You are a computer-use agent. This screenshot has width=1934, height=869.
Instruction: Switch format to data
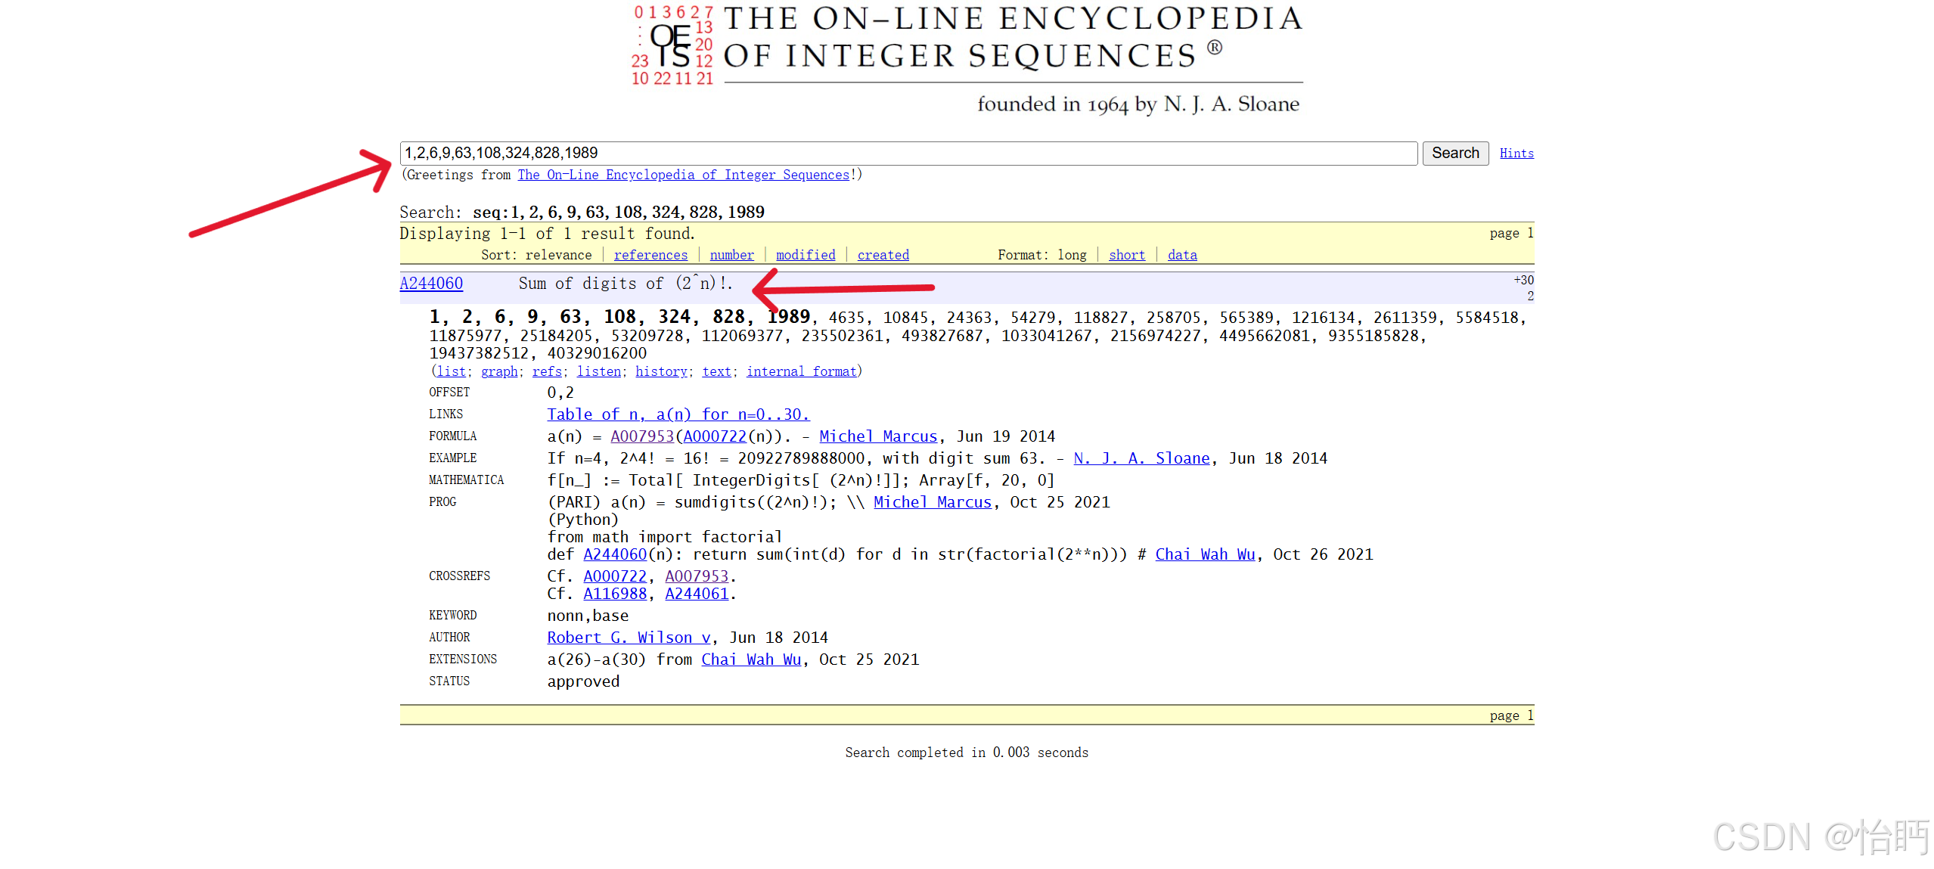[1181, 255]
